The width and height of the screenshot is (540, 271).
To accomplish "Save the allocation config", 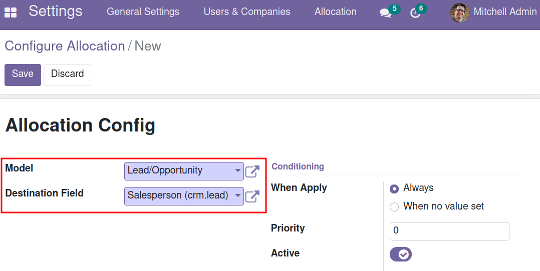I will pos(23,74).
